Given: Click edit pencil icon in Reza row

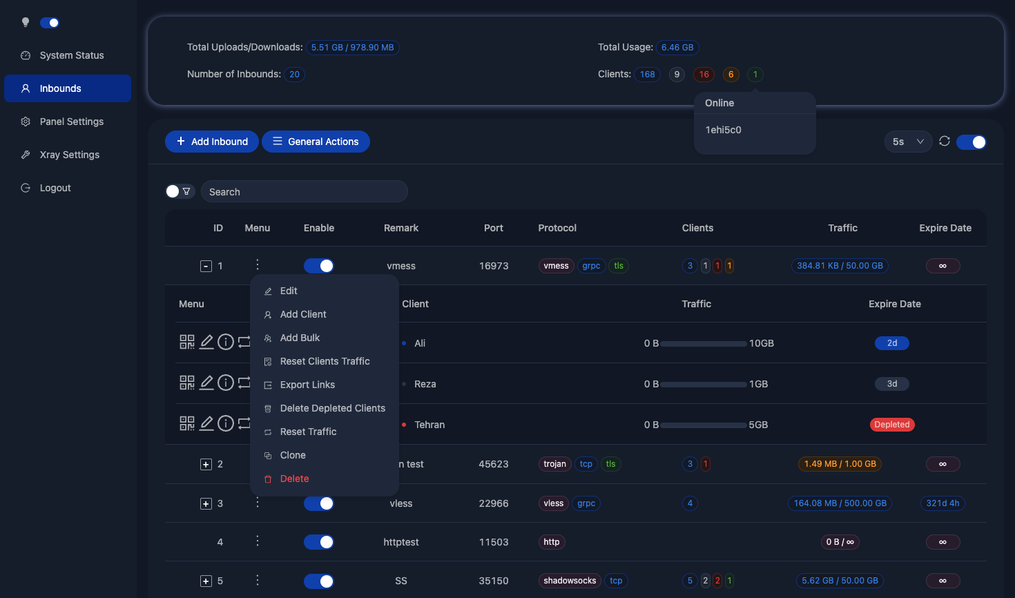Looking at the screenshot, I should (x=206, y=383).
